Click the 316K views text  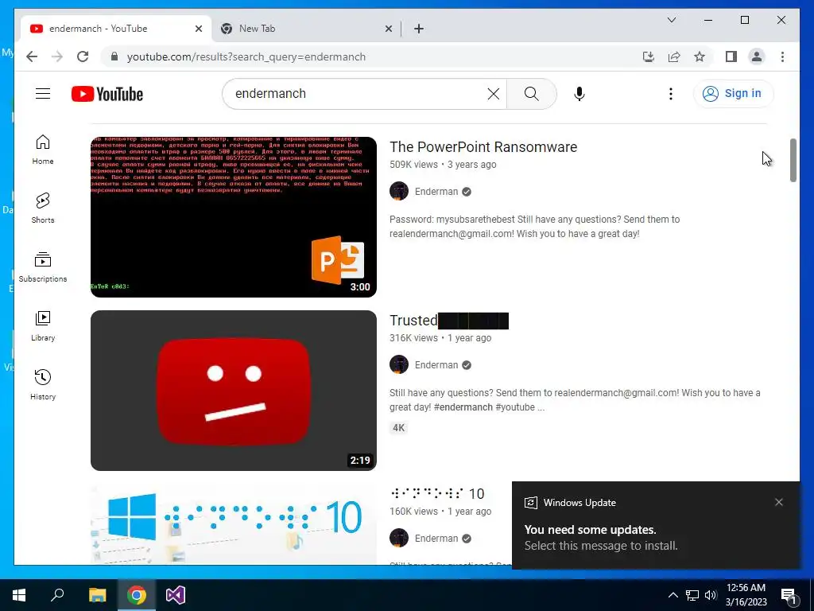click(x=413, y=337)
